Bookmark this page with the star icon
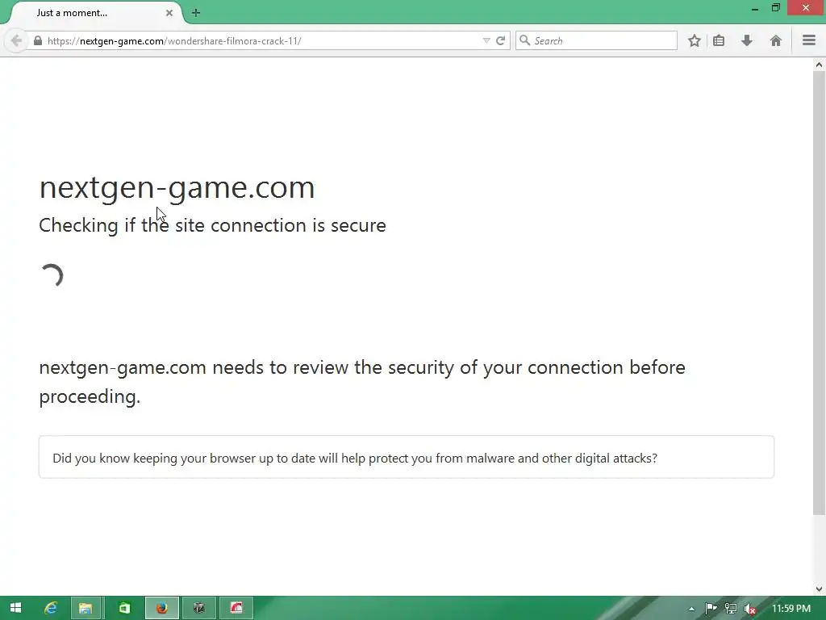This screenshot has width=826, height=620. pyautogui.click(x=695, y=40)
